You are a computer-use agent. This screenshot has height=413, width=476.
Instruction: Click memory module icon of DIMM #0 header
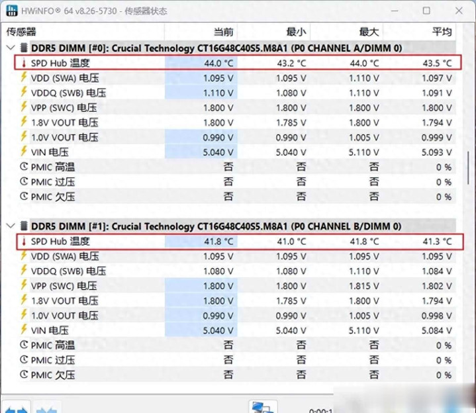pos(24,48)
